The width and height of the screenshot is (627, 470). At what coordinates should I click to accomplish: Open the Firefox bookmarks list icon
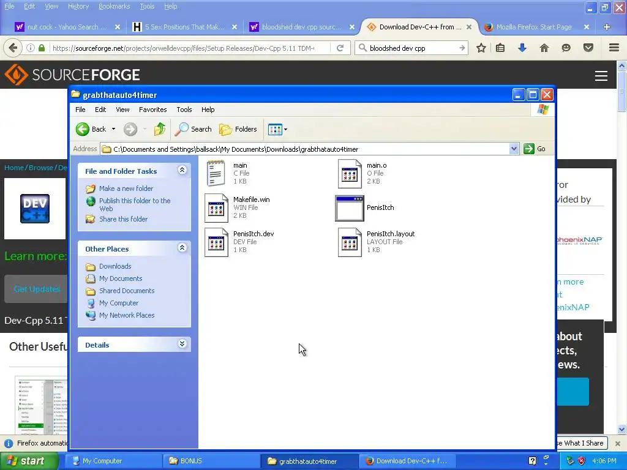pos(500,48)
